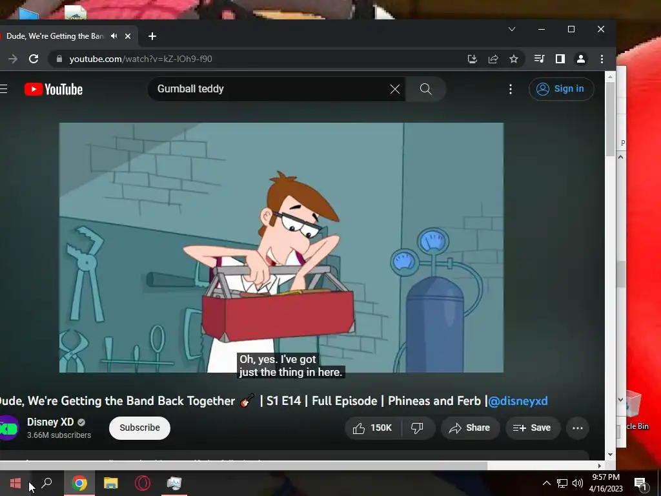Share this video
Image resolution: width=661 pixels, height=496 pixels.
coord(470,428)
